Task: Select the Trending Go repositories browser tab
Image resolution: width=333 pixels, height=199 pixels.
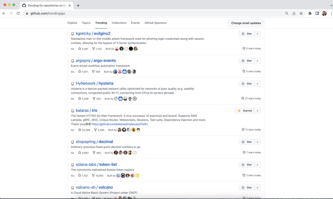Action: coord(47,6)
